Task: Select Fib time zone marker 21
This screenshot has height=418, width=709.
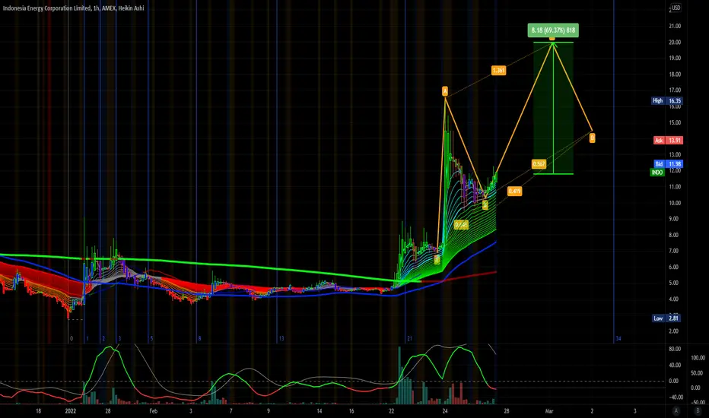Action: click(409, 338)
